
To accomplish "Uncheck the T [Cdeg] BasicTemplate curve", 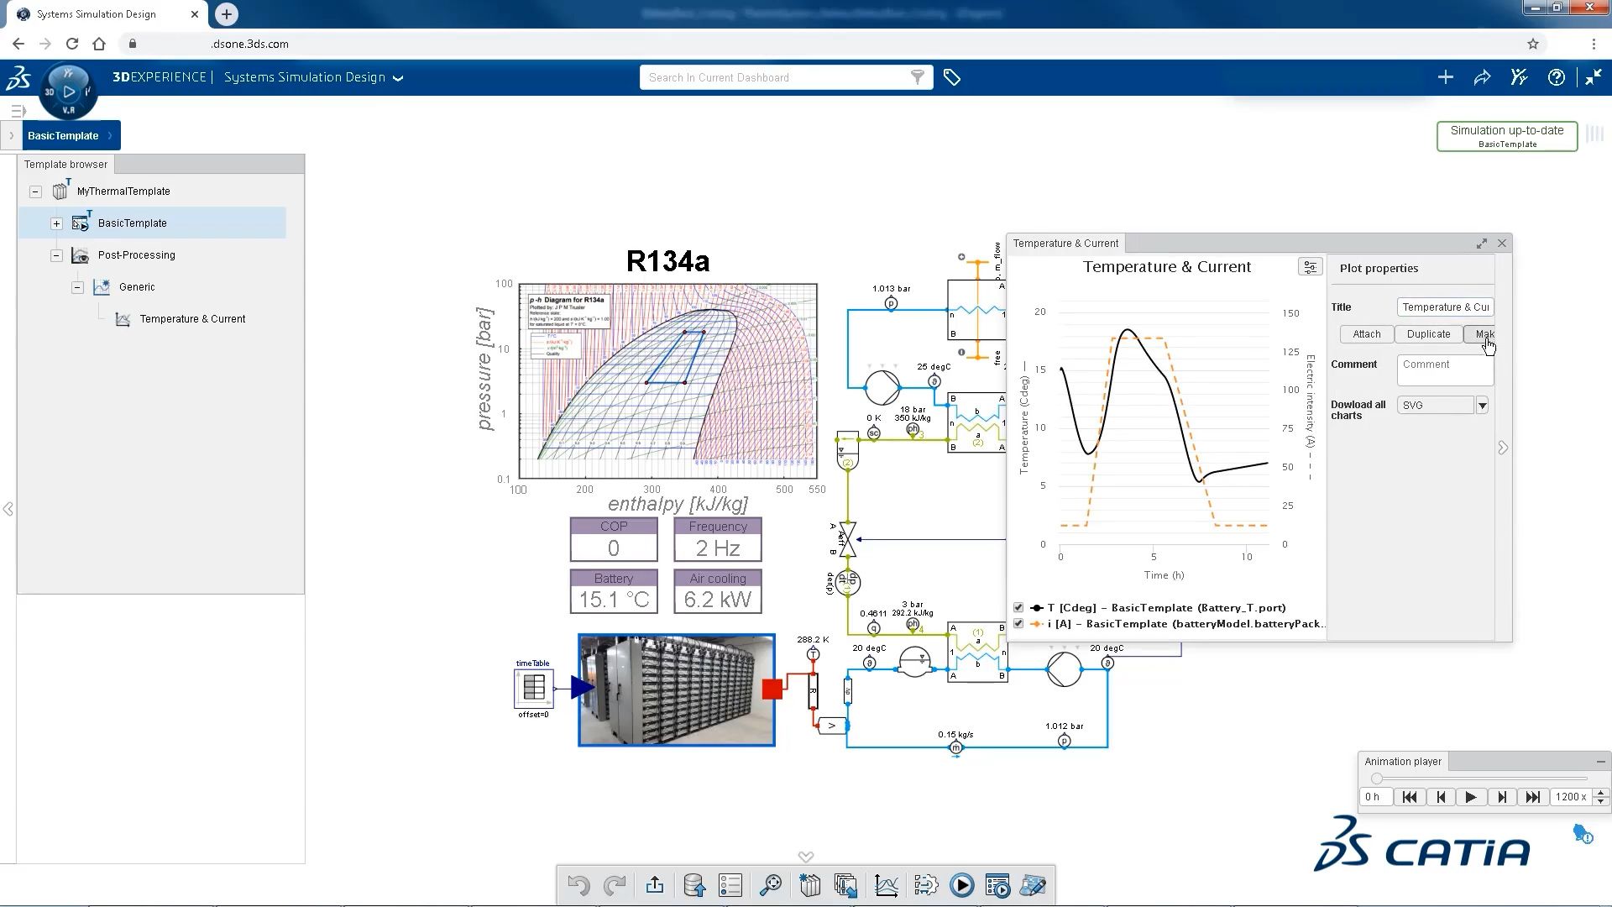I will click(x=1018, y=606).
